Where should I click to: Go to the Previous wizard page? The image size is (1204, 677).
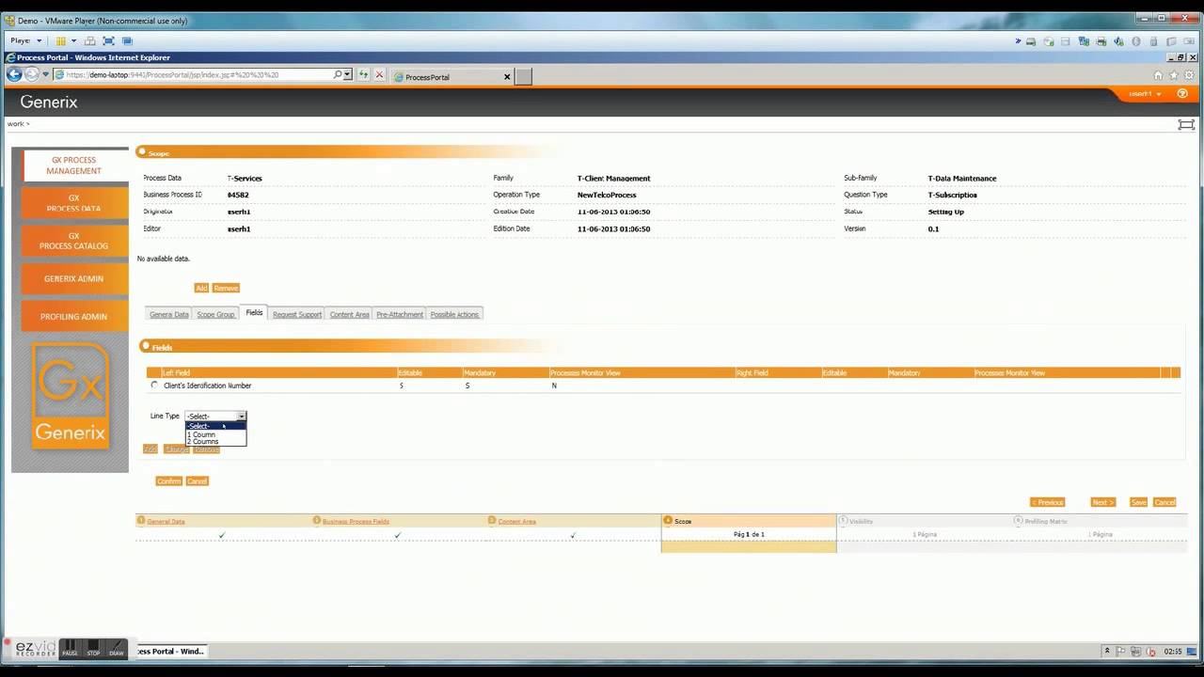[x=1047, y=502]
